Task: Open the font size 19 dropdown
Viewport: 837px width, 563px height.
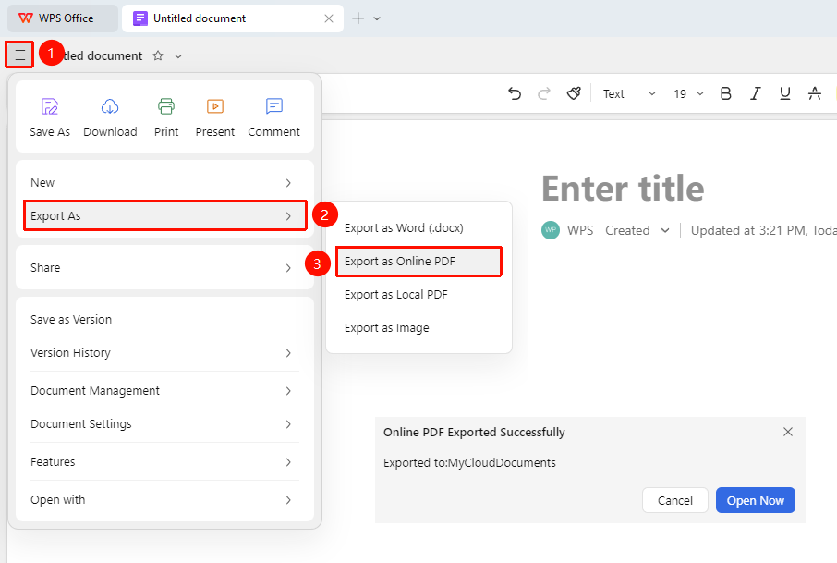Action: tap(688, 94)
